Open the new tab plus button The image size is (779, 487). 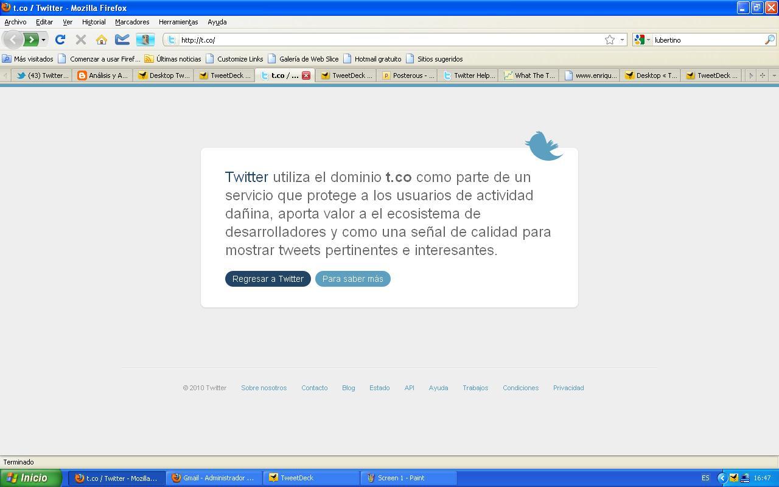coord(762,75)
